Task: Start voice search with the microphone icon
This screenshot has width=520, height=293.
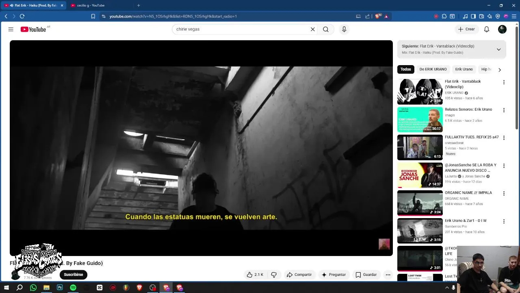Action: (344, 29)
